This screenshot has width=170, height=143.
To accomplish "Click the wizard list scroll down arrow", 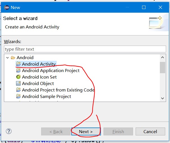I will click(x=162, y=98).
